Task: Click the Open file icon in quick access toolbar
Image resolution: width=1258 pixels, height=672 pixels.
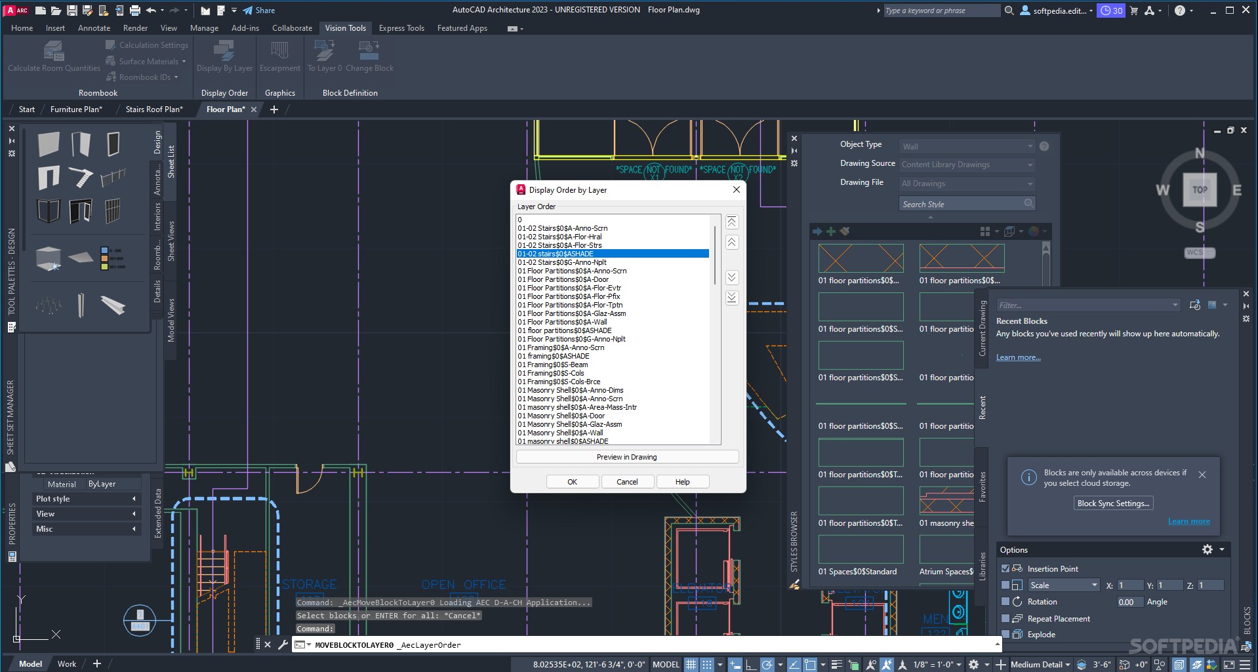Action: coord(56,10)
